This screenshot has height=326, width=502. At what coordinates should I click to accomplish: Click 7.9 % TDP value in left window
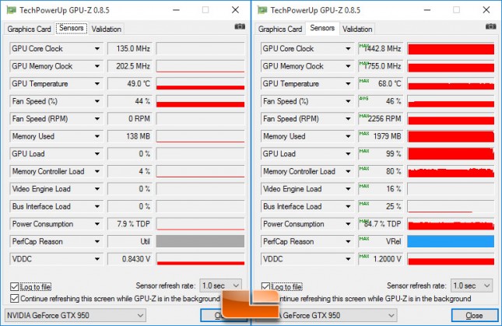tap(130, 224)
